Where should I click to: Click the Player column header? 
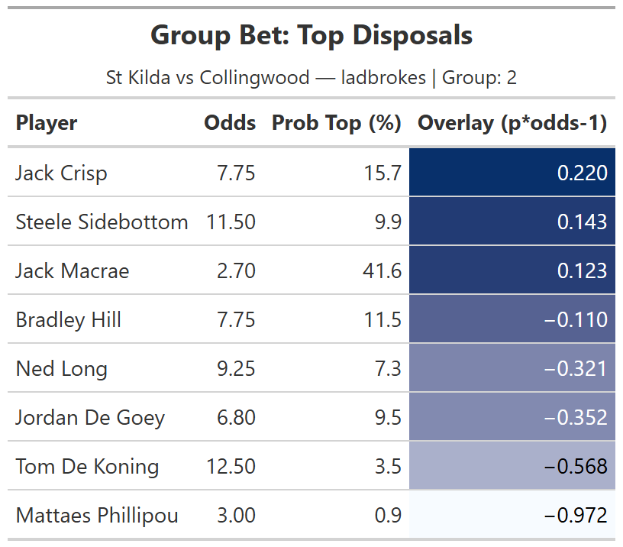(47, 123)
